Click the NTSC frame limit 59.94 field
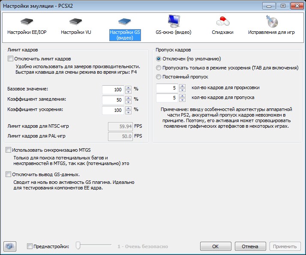306x255 pixels. click(x=120, y=126)
